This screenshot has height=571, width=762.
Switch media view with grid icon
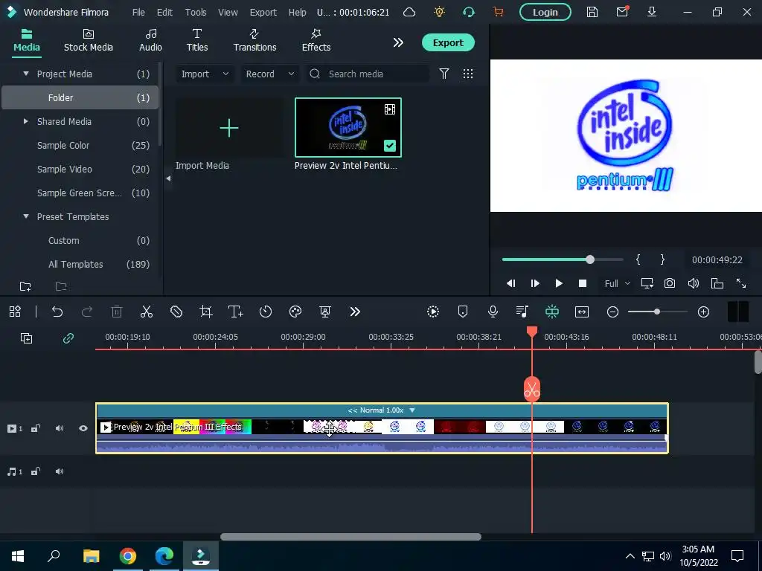(468, 74)
